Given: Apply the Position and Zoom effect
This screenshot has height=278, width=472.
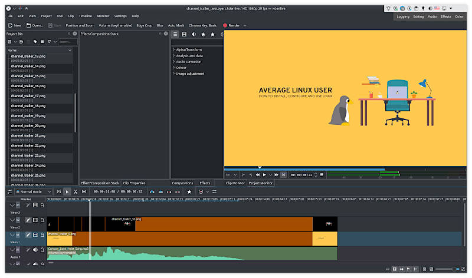Looking at the screenshot, I should click(x=80, y=25).
